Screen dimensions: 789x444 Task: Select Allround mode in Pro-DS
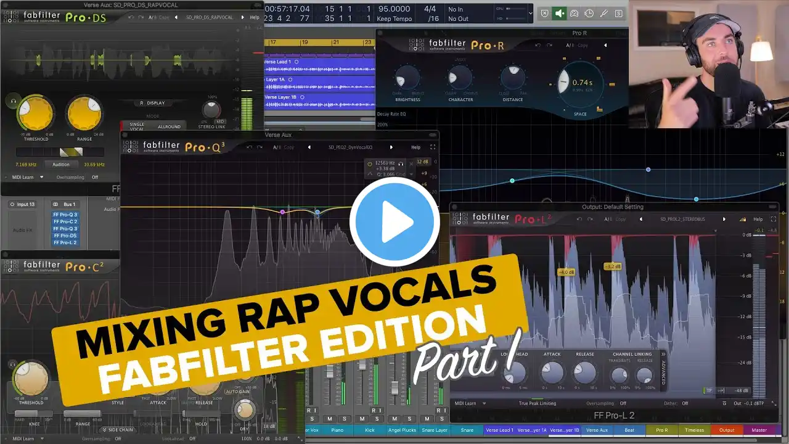[x=169, y=126]
